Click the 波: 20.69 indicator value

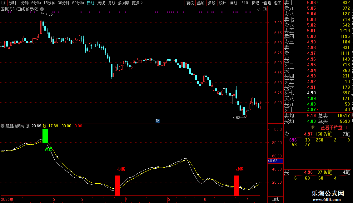click(33, 126)
